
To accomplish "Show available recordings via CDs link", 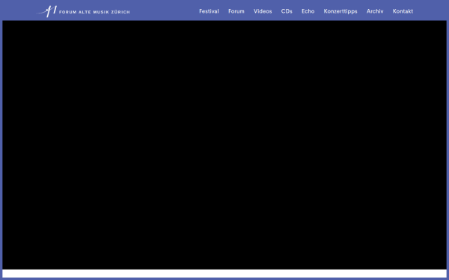I will (x=287, y=11).
